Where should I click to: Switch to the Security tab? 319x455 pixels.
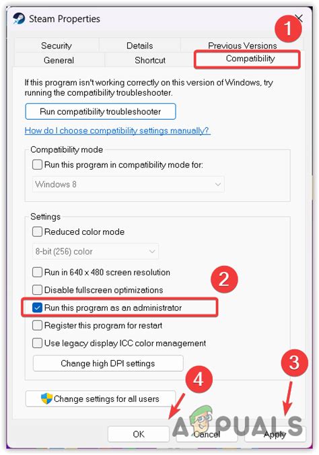[x=57, y=46]
